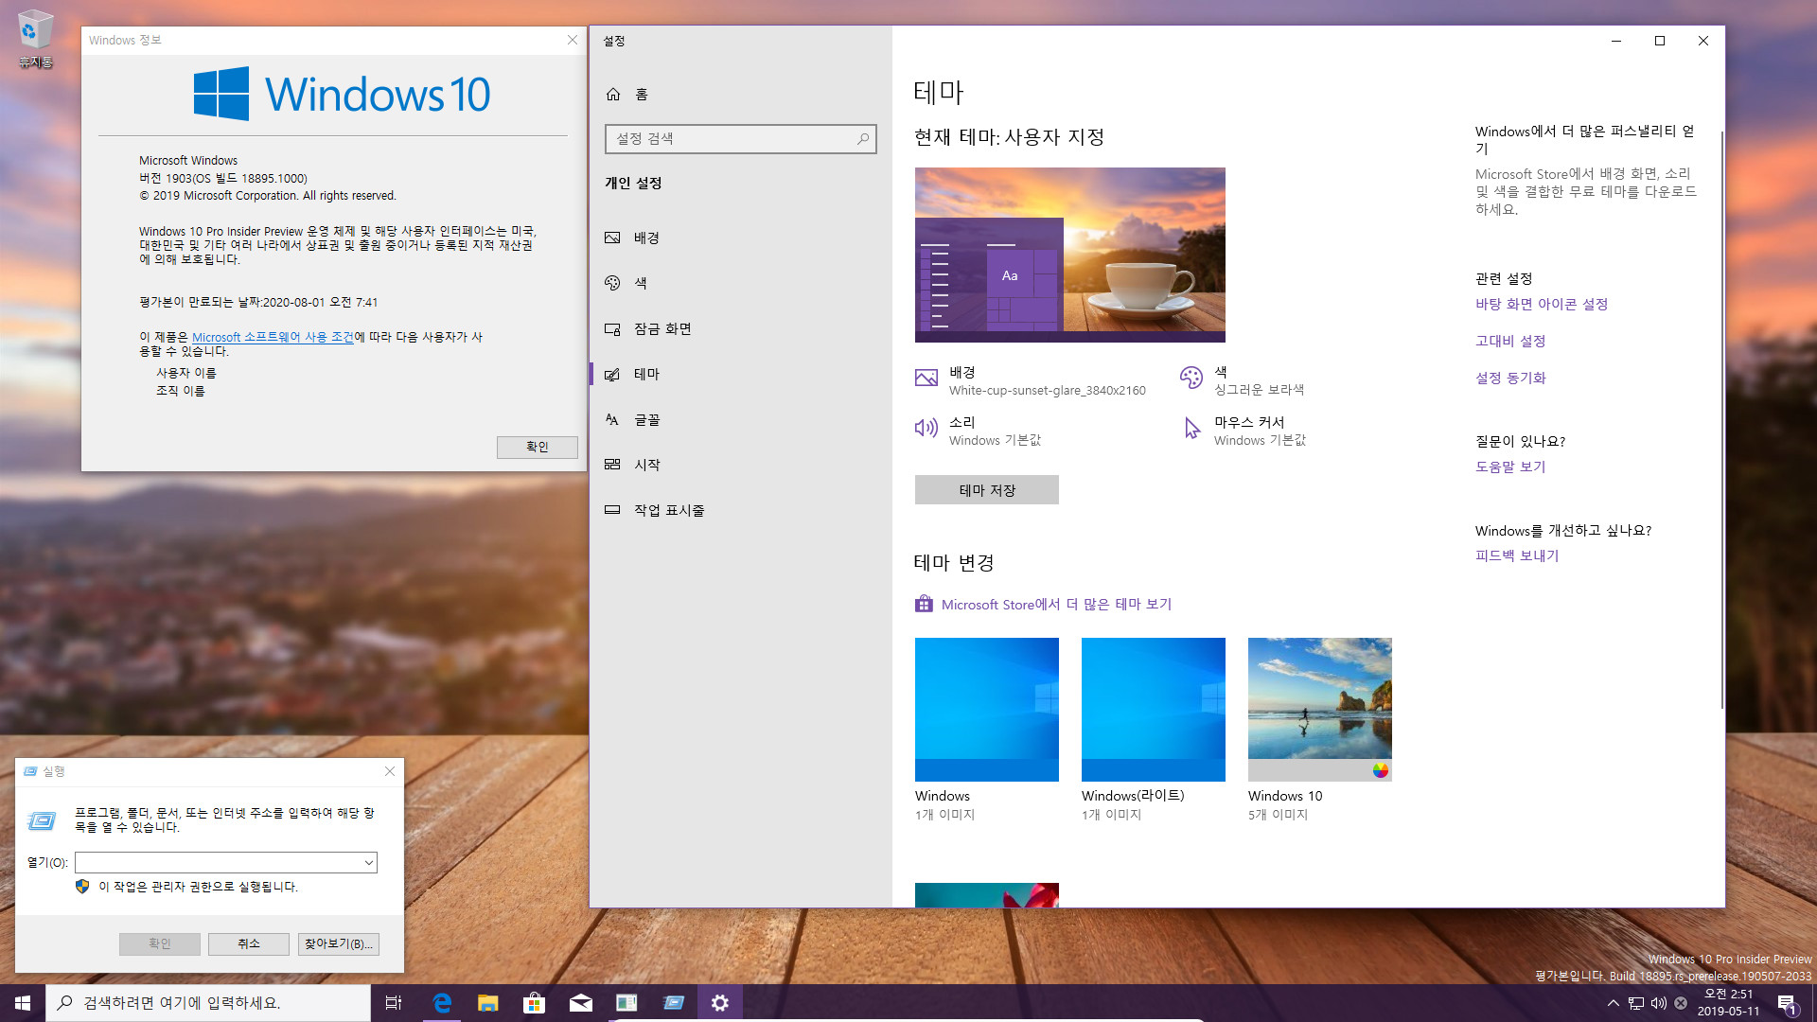Close the Windows info dialog
1817x1022 pixels.
tap(572, 40)
